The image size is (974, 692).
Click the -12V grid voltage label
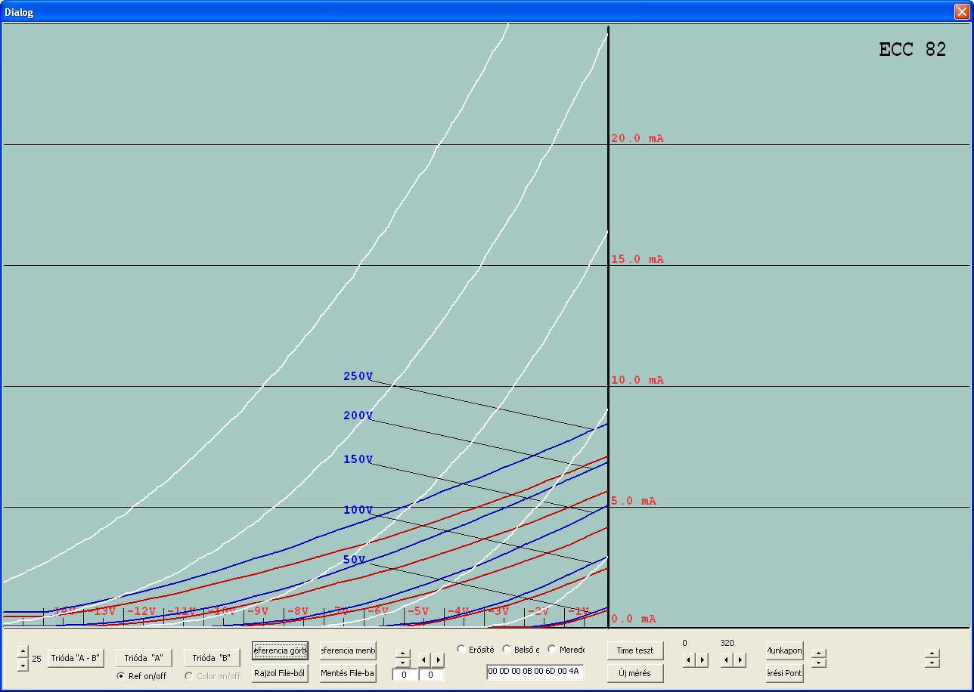pyautogui.click(x=141, y=611)
